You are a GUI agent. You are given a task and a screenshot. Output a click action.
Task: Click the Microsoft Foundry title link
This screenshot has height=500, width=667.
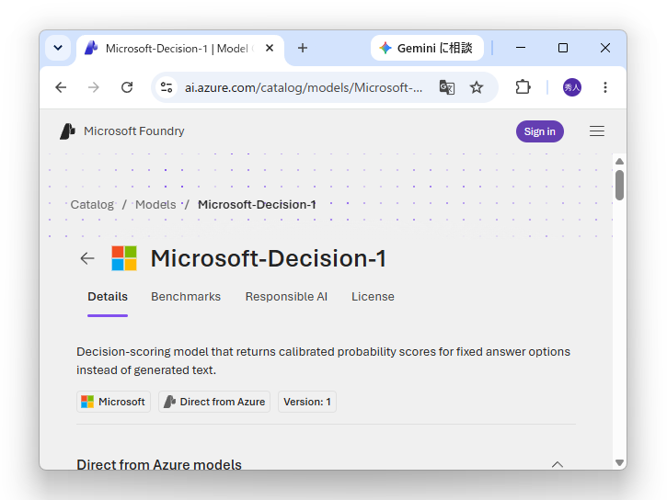tap(134, 131)
